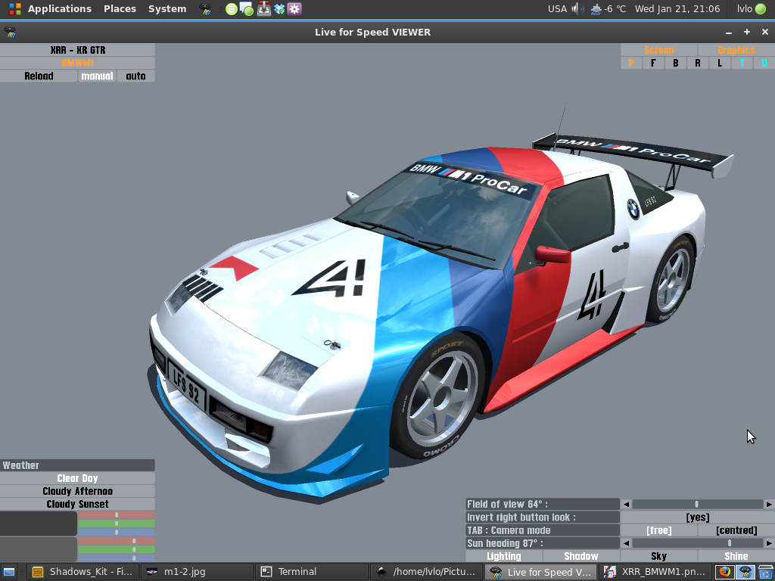The image size is (775, 581).
Task: Launch LFS viewer icon in top panel
Action: click(205, 9)
